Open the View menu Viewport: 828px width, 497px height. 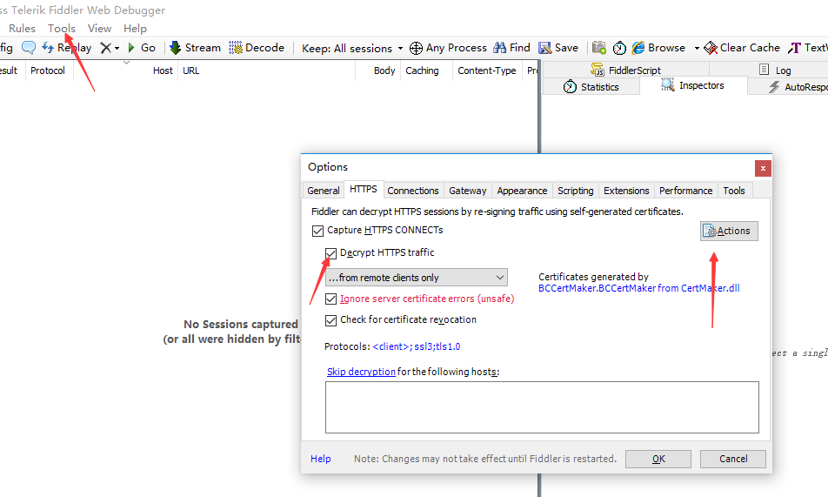(x=99, y=29)
